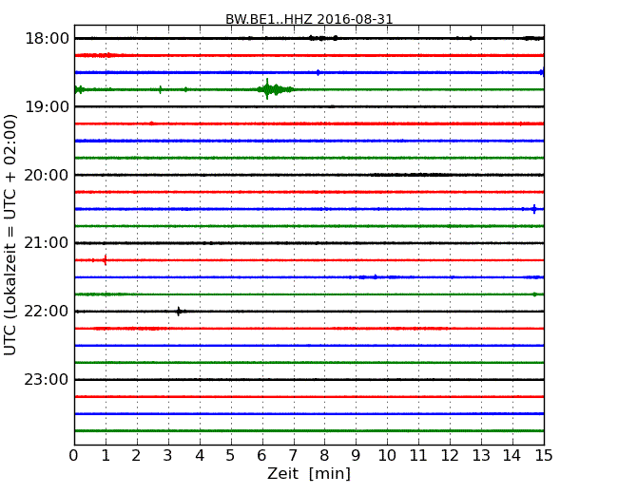The image size is (618, 494).
Task: Click the 19:00 time label
Action: pos(47,106)
